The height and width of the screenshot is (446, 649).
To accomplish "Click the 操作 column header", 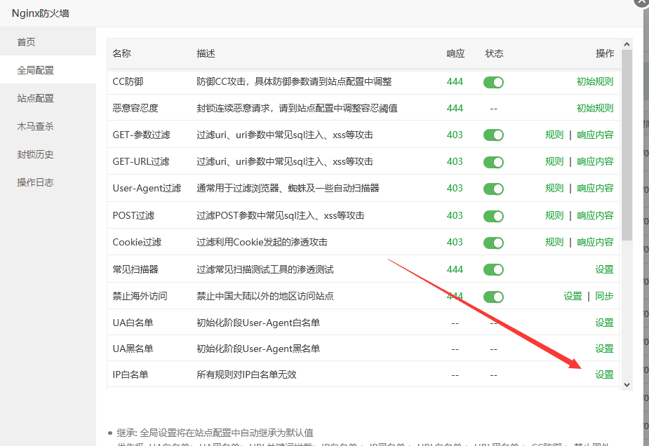I will coord(605,53).
